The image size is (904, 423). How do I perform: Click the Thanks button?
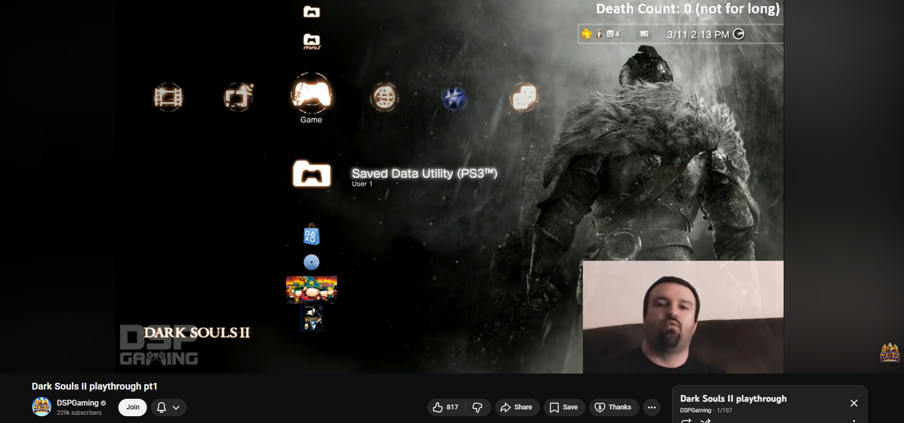[x=613, y=407]
